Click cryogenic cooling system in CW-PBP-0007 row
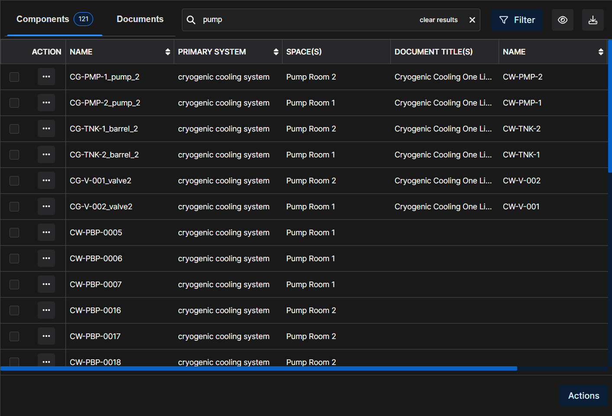Screen dimensions: 612x416 pyautogui.click(x=223, y=285)
